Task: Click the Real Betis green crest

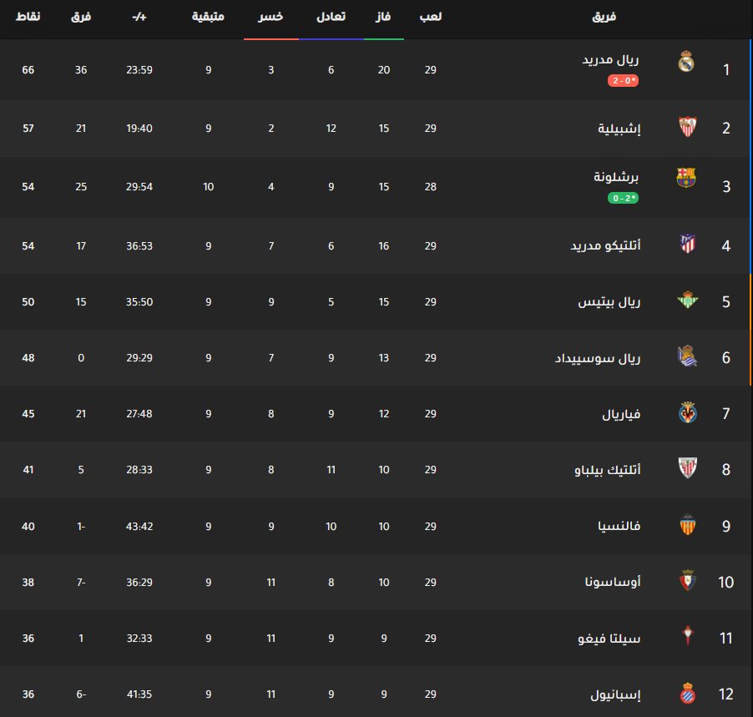Action: click(x=688, y=300)
